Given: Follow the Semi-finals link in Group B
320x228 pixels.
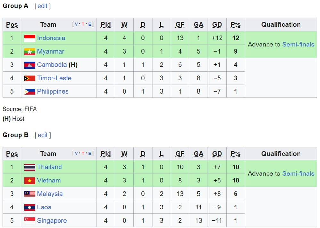Looking at the screenshot, I should click(298, 173).
